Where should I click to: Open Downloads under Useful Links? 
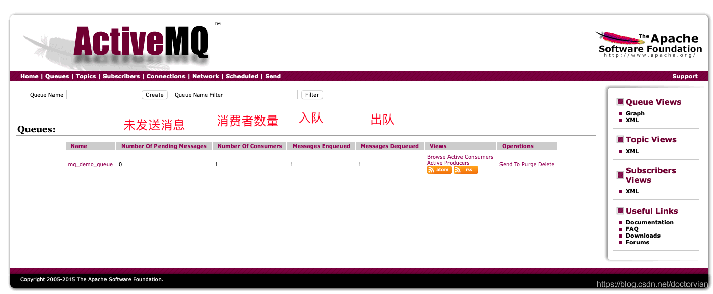tap(643, 236)
